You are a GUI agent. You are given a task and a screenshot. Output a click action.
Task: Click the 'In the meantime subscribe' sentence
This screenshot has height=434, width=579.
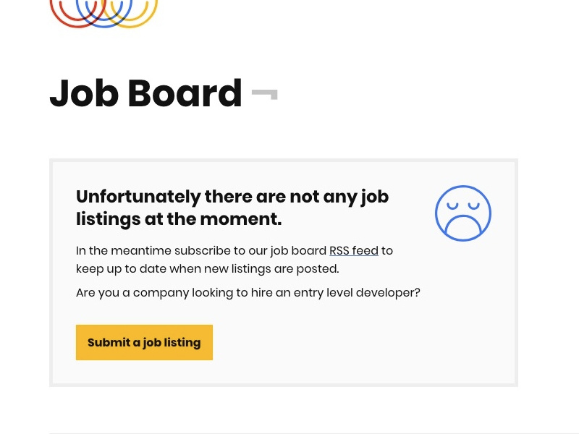[234, 251]
